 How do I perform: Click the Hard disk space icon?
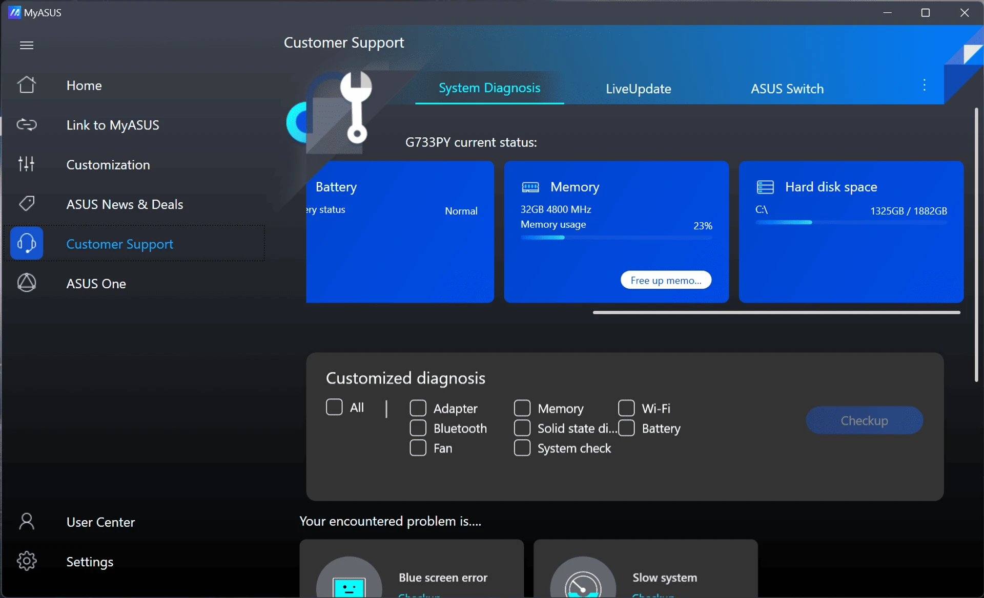tap(765, 187)
